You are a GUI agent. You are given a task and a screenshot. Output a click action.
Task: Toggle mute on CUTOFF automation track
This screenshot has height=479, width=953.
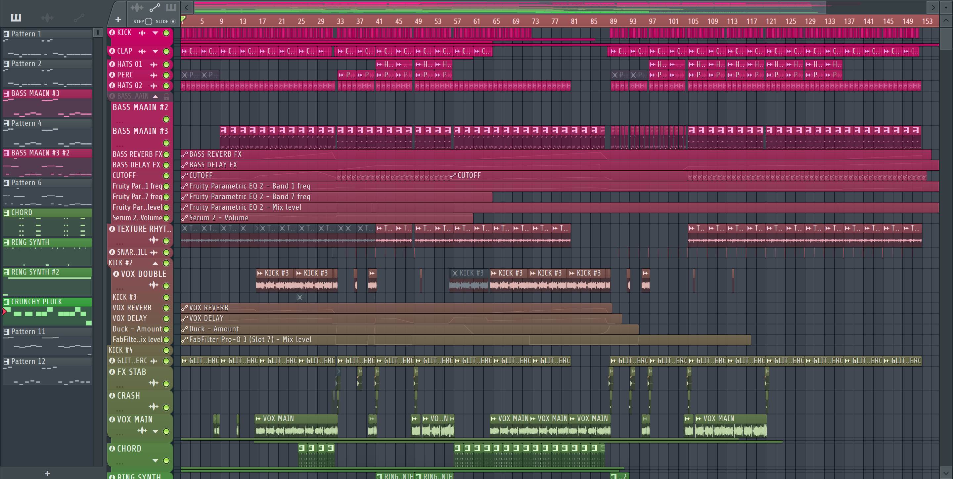tap(166, 176)
